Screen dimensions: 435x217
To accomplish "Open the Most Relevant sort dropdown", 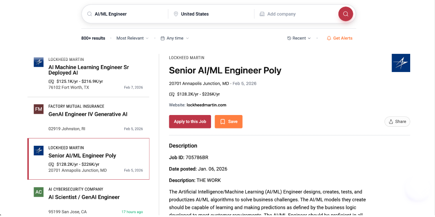I will (x=132, y=38).
